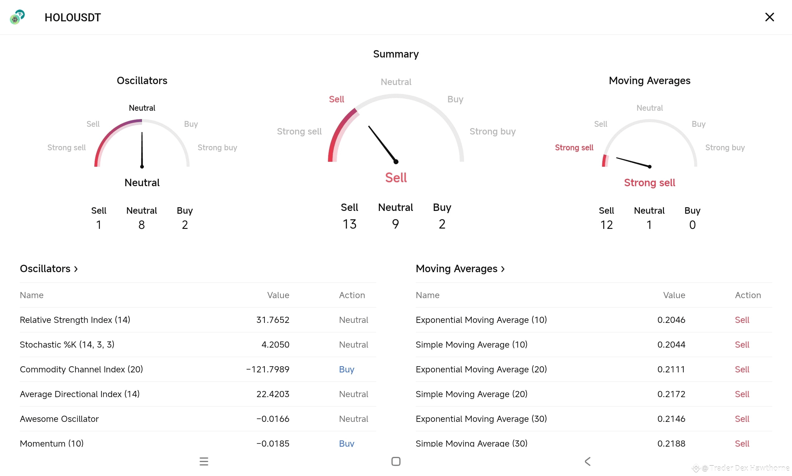
Task: Select the Commodity Channel Index (20) row
Action: tap(81, 369)
